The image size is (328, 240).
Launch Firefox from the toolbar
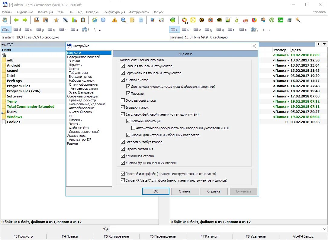coord(254,20)
